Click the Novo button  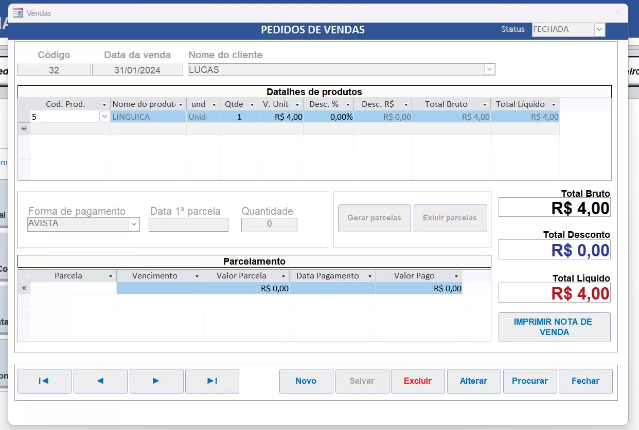pyautogui.click(x=306, y=381)
